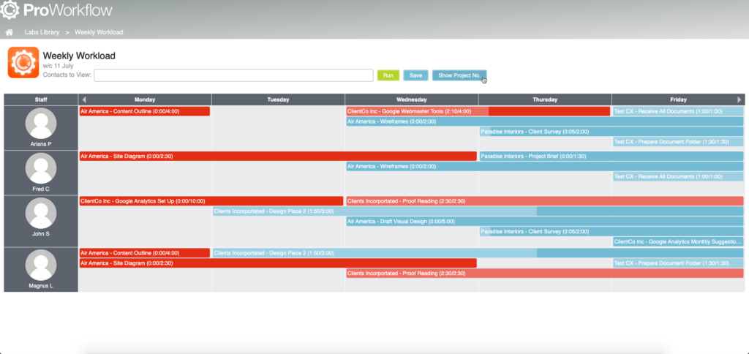Open Fred's Air America Wireframes task

pos(545,166)
